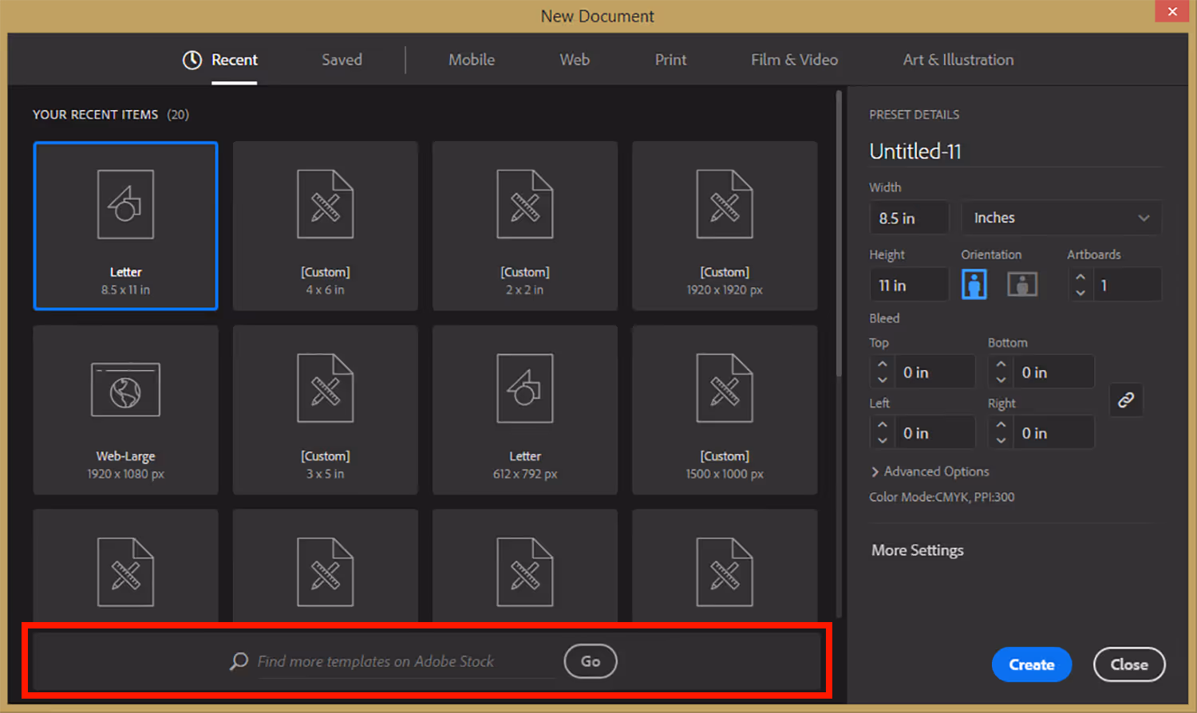Click the Right bleed input field
This screenshot has width=1197, height=713.
(1053, 433)
